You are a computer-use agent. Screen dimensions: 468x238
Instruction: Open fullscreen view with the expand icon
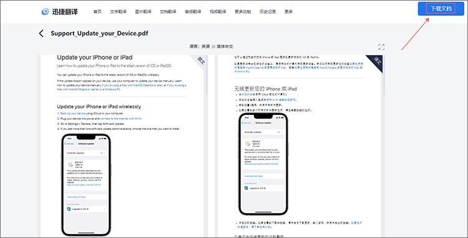click(x=381, y=47)
